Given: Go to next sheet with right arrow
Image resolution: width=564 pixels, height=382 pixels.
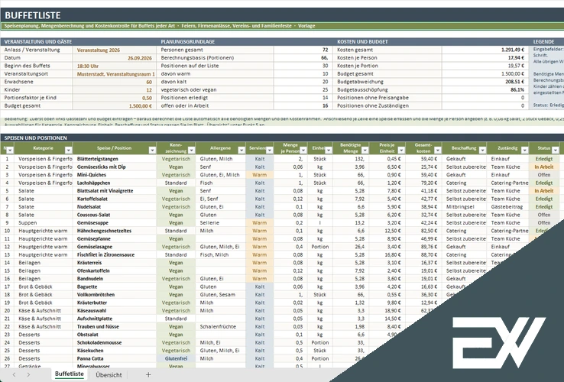Looking at the screenshot, I should 28,375.
